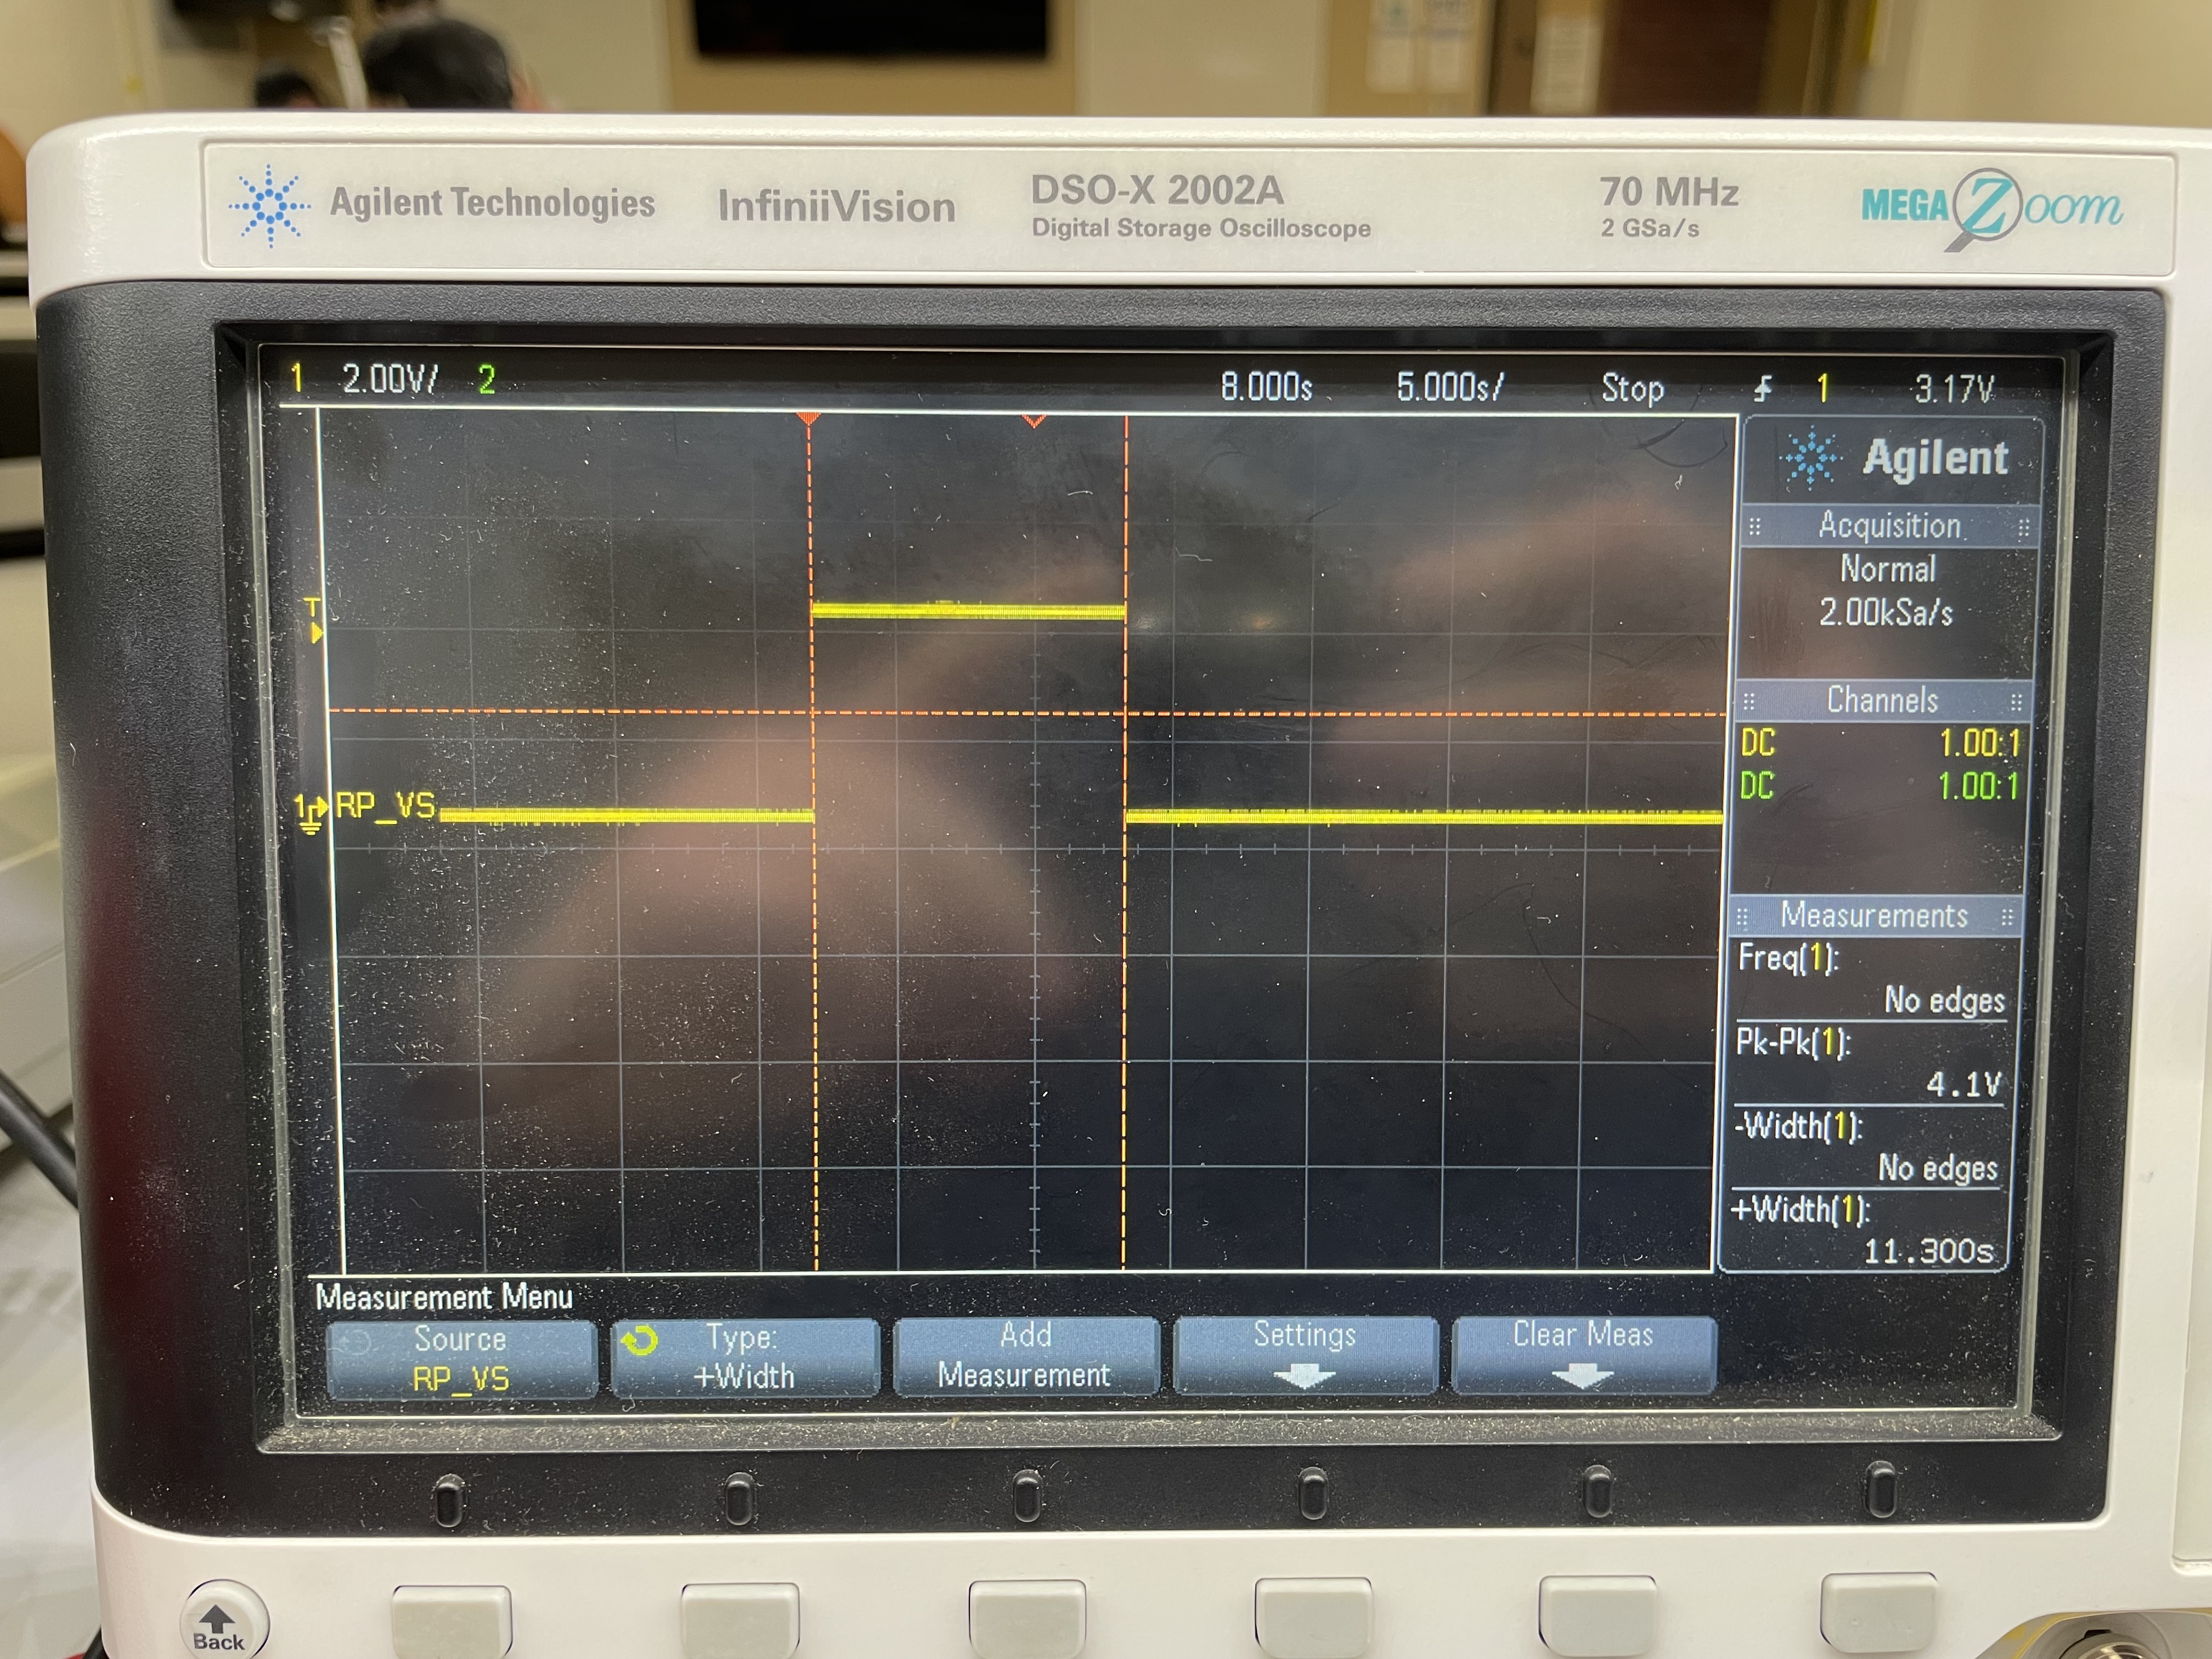The width and height of the screenshot is (2212, 1659).
Task: Click the 3.17V trigger level readout
Action: coord(1954,389)
